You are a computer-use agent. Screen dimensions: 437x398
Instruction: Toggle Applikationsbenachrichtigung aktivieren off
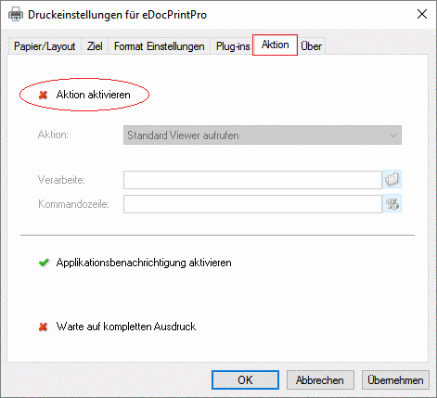(135, 263)
